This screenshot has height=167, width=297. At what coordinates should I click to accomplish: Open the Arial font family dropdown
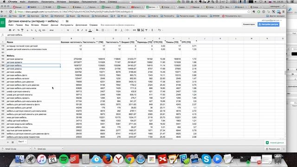[x=56, y=30]
